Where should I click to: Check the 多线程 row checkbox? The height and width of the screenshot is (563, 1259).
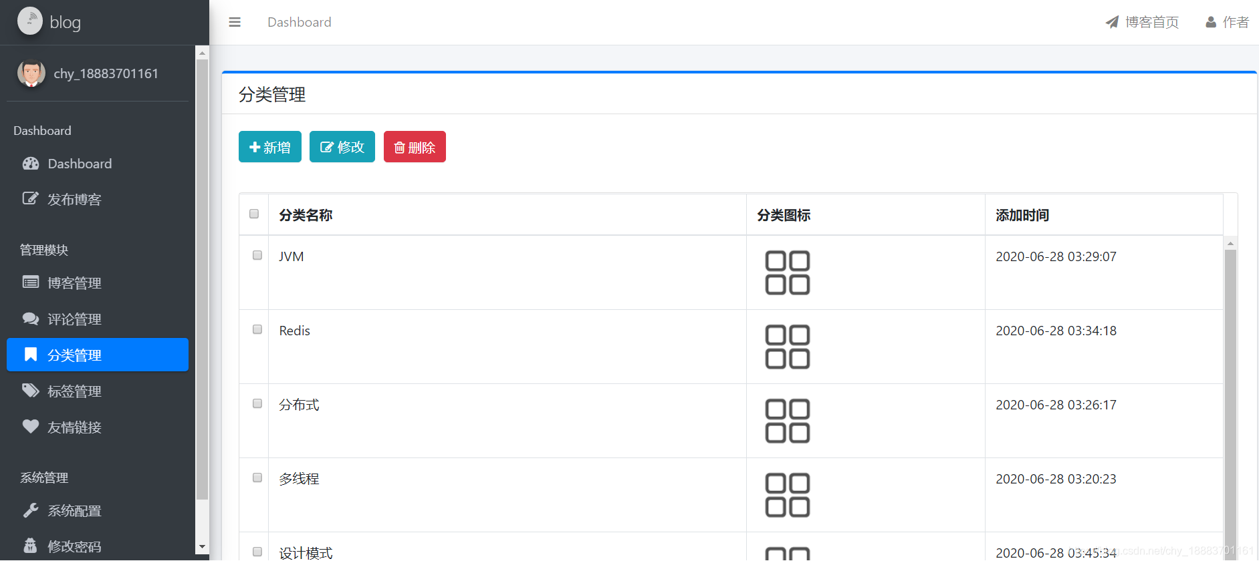(257, 478)
